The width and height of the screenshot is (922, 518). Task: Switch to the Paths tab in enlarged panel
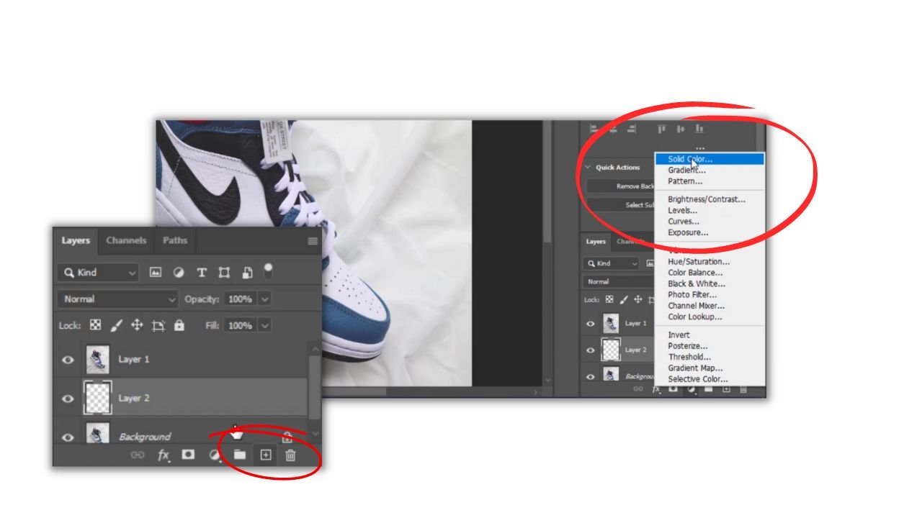tap(175, 240)
